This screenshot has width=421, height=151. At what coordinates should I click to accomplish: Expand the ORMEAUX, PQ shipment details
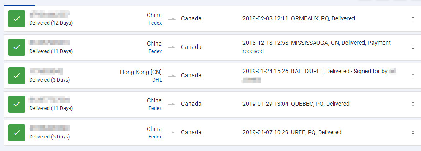point(413,19)
